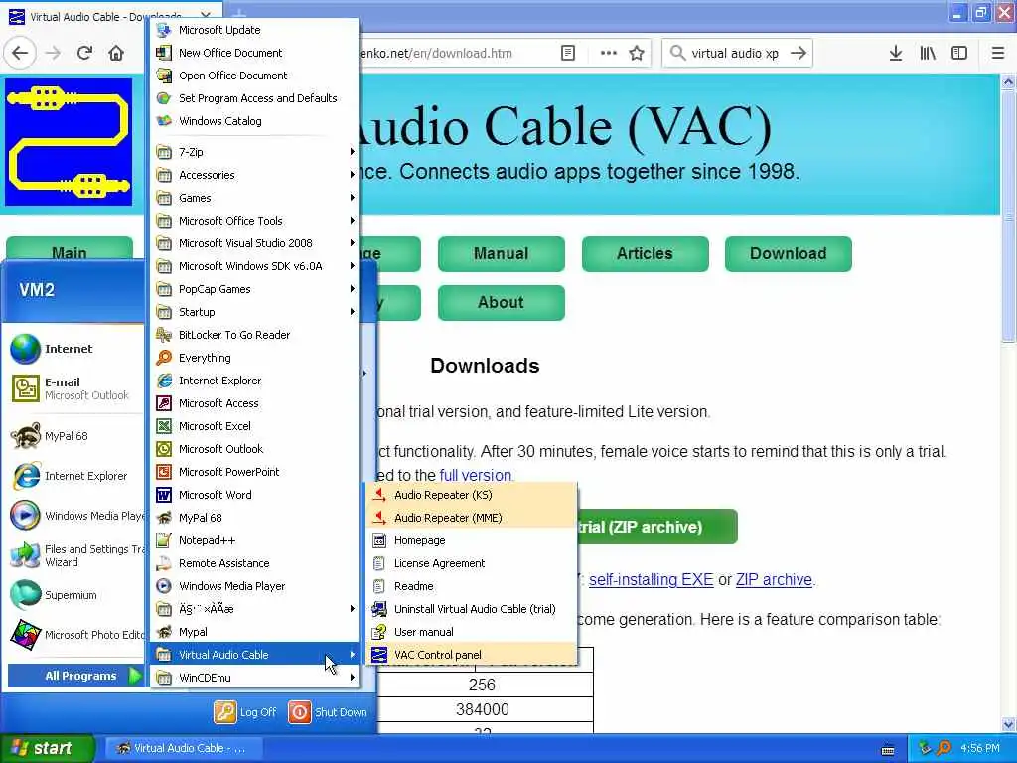Open the Firefox library icon
Screen dimensions: 1017x763
coord(928,53)
